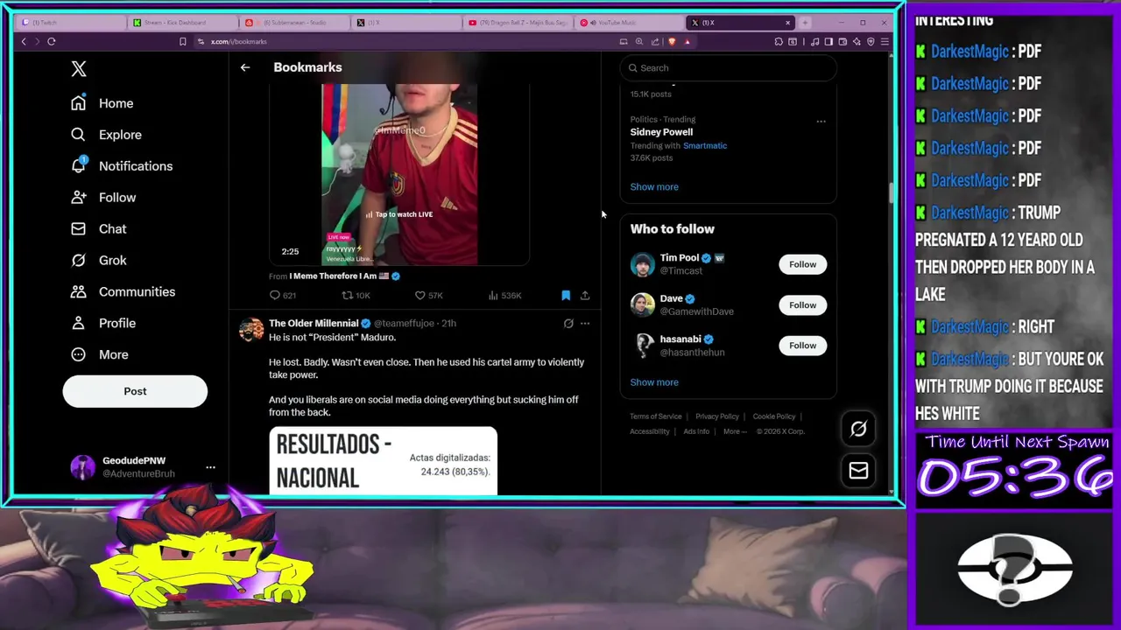Open the more options on The Older Millennial post
The image size is (1121, 630).
coord(585,324)
